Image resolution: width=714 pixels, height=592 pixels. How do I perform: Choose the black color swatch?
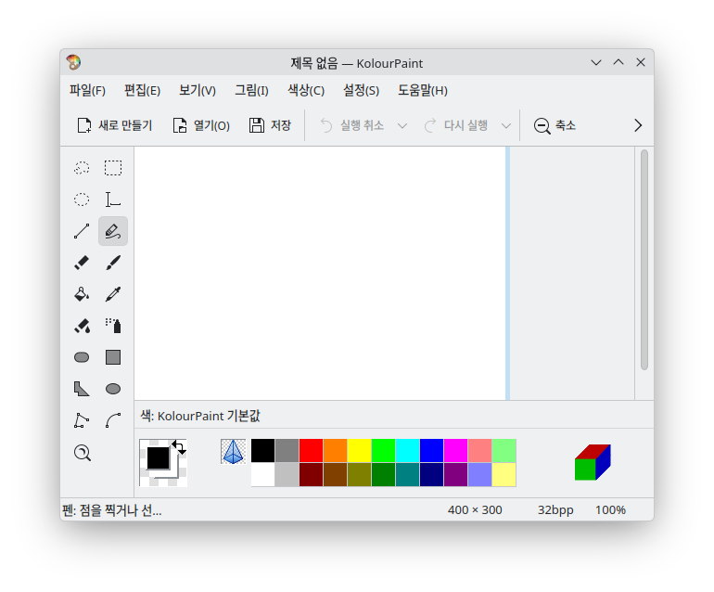[262, 451]
